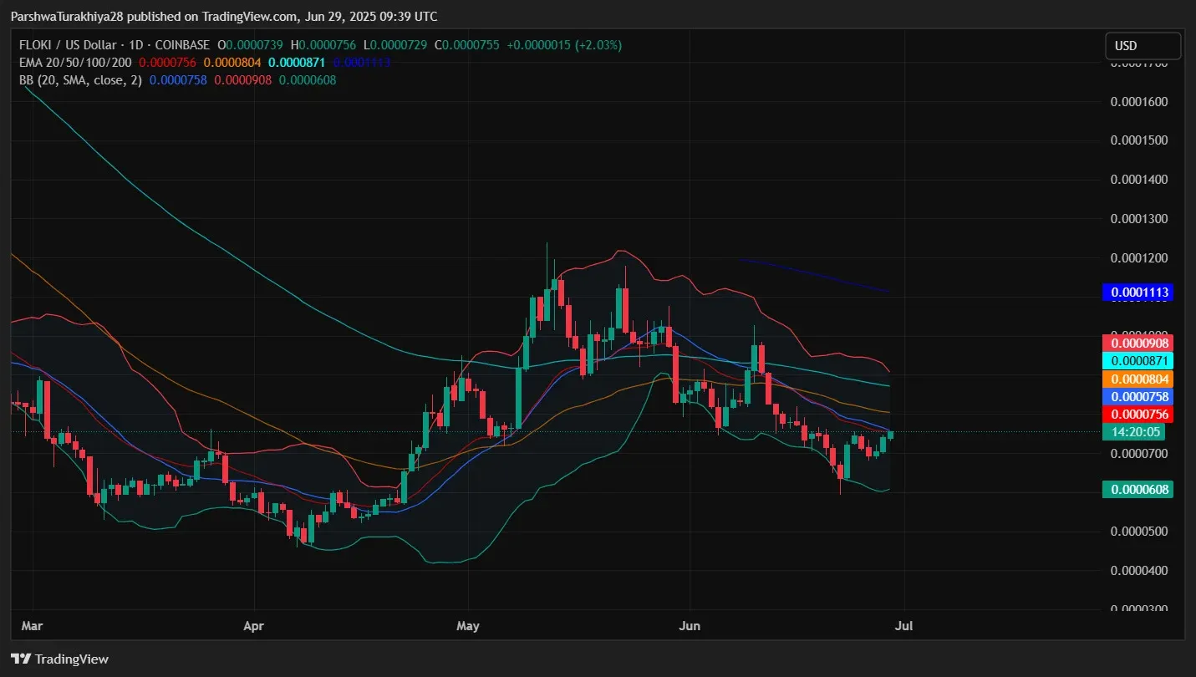Click the blue 0.0001113 EMA 200 tag
Screen dimensions: 1196x677
[x=1138, y=292]
